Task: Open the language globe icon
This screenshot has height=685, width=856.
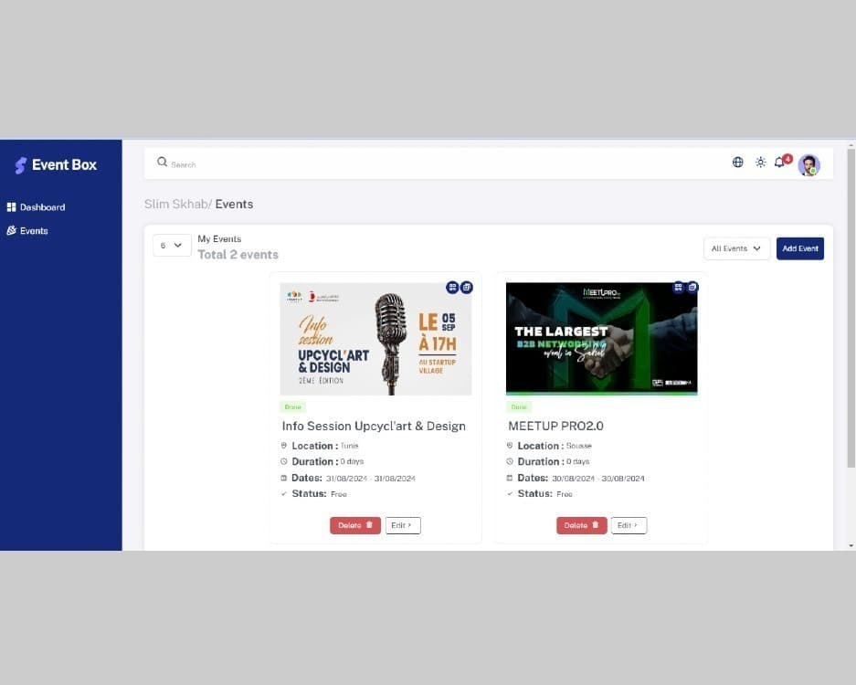Action: pos(738,163)
